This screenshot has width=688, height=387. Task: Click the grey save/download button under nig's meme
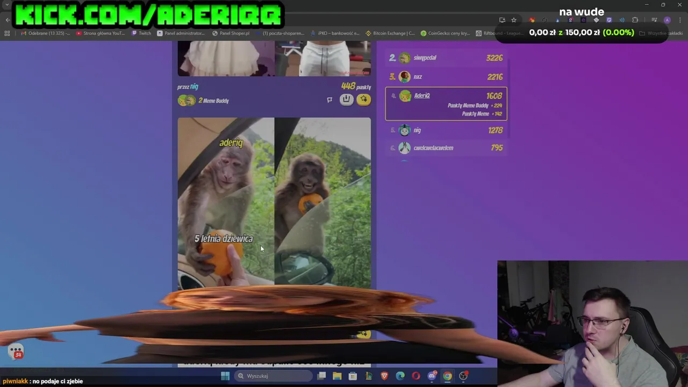tap(346, 99)
